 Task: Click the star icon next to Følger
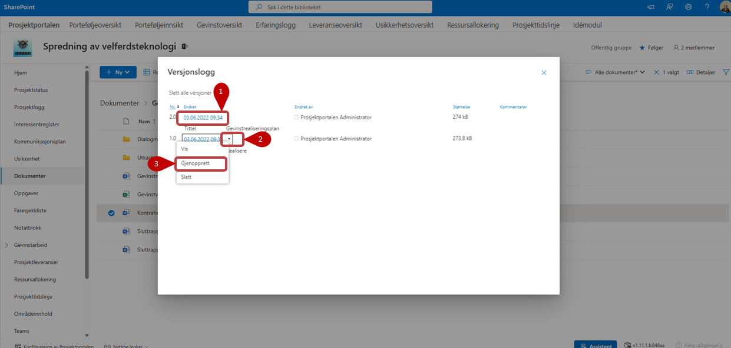pyautogui.click(x=642, y=48)
